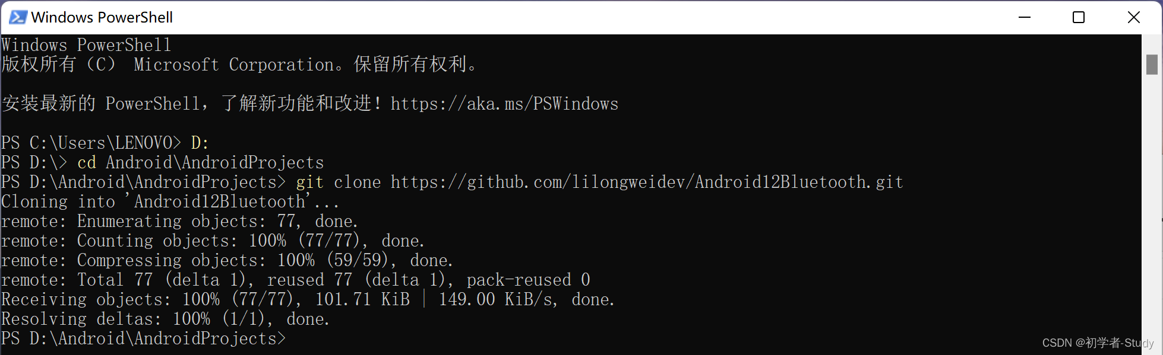Click the vertical scrollbar thumb

click(1152, 65)
